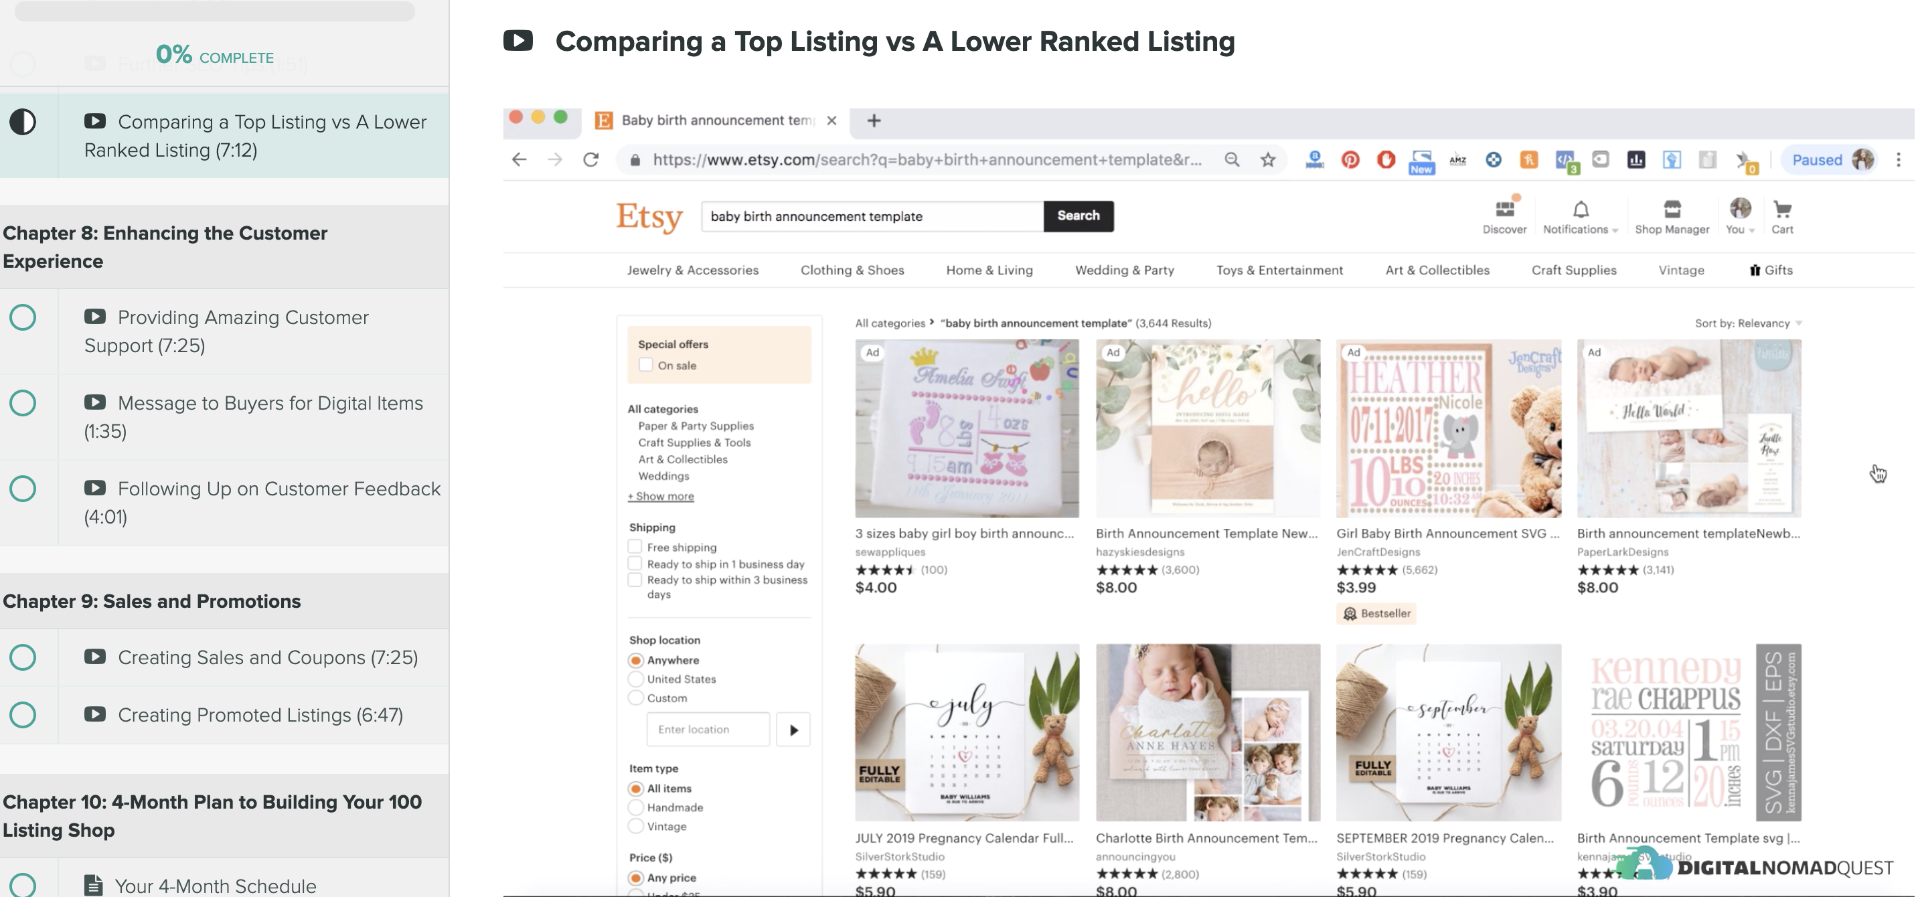Click the Pinterest extension icon
1916x897 pixels.
click(1350, 160)
